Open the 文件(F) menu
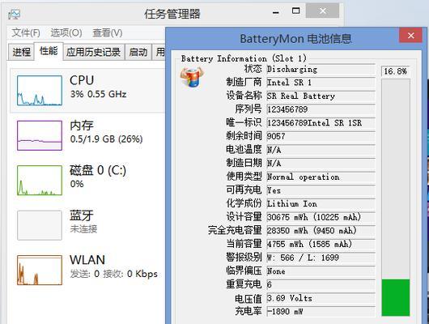 (x=26, y=33)
